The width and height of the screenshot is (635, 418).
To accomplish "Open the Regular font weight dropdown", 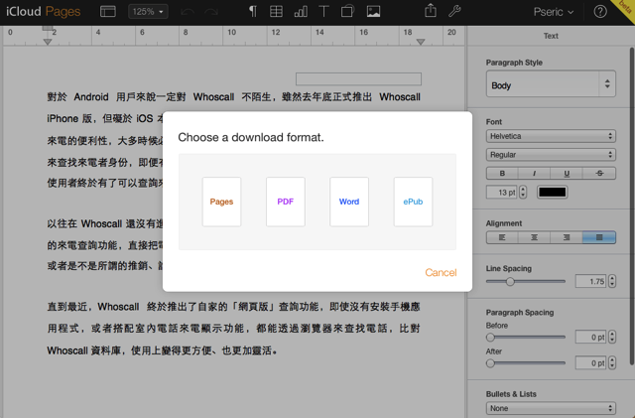I will pos(551,155).
